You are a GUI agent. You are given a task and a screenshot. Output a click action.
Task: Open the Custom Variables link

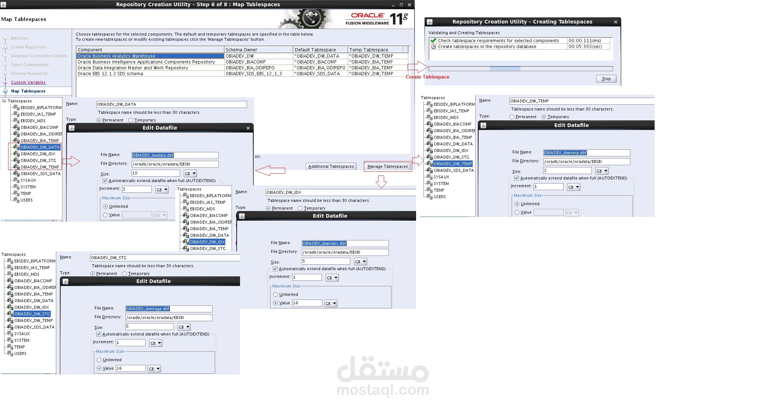[28, 82]
